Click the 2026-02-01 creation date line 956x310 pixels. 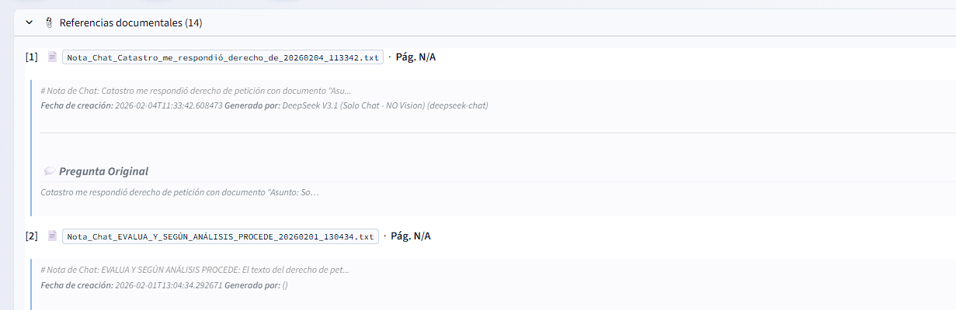pos(168,285)
